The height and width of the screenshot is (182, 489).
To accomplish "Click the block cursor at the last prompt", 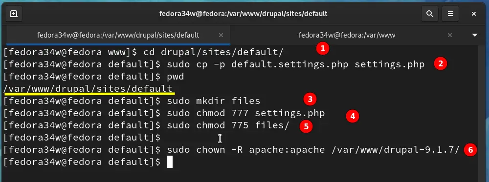I will [169, 162].
